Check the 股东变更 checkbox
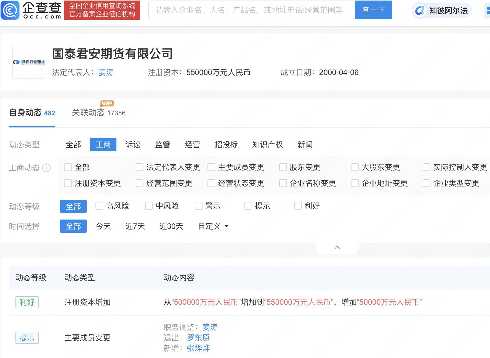 click(x=283, y=167)
